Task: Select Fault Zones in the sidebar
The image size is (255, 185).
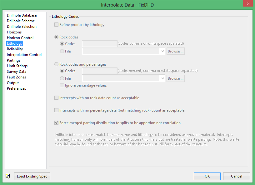Action: point(16,77)
